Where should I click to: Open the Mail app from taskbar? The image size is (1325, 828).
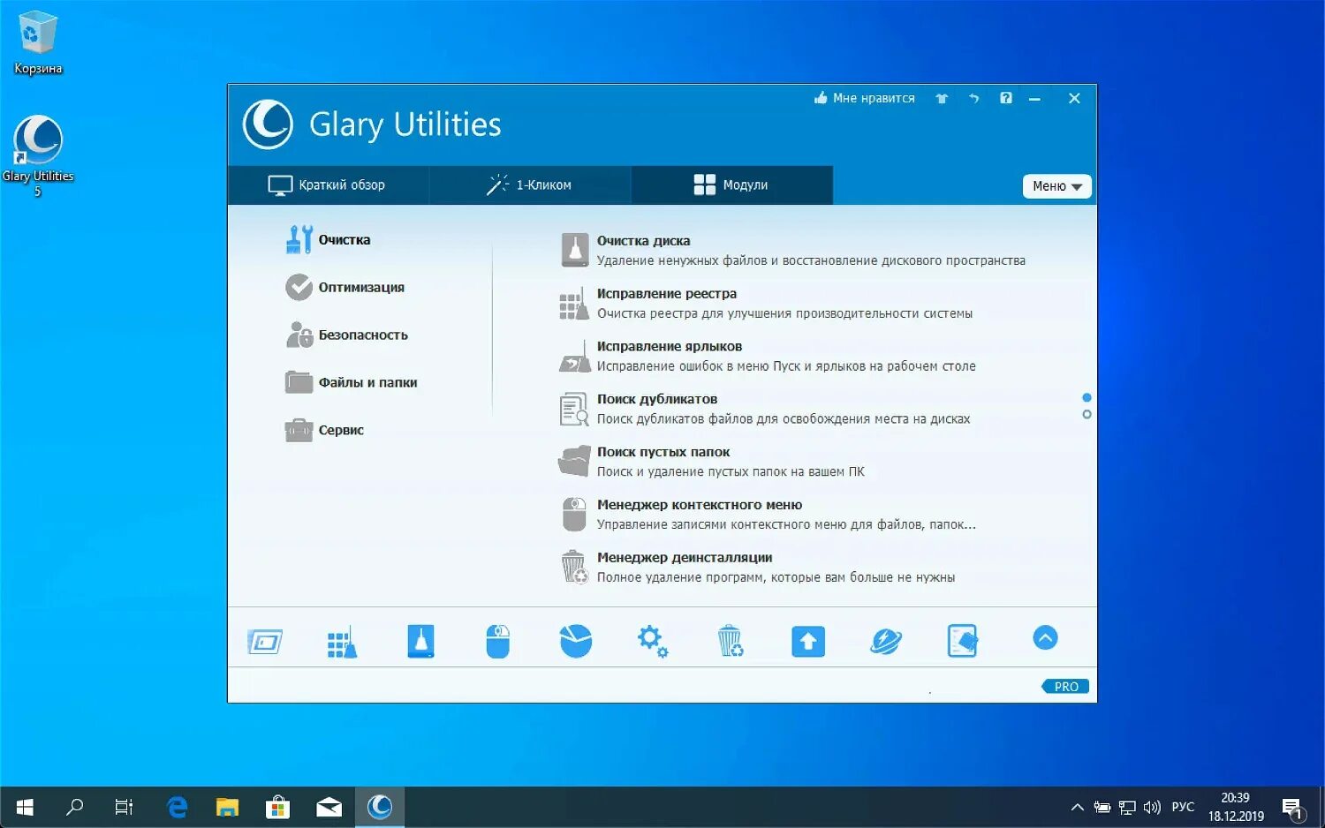(x=329, y=807)
